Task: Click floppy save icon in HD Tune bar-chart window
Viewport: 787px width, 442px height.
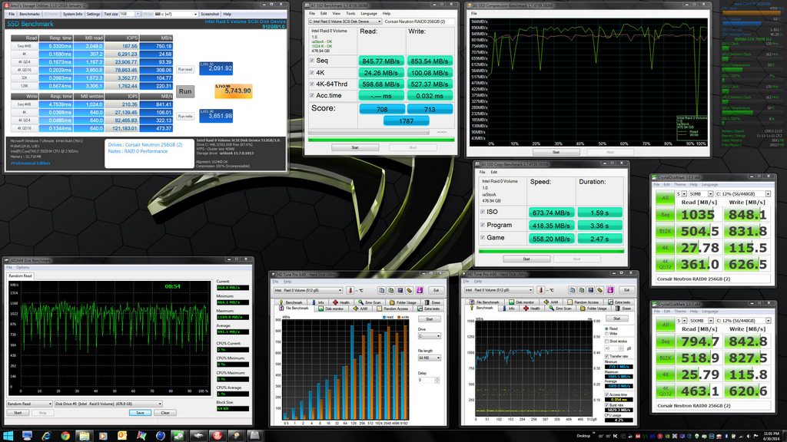Action: pyautogui.click(x=400, y=290)
